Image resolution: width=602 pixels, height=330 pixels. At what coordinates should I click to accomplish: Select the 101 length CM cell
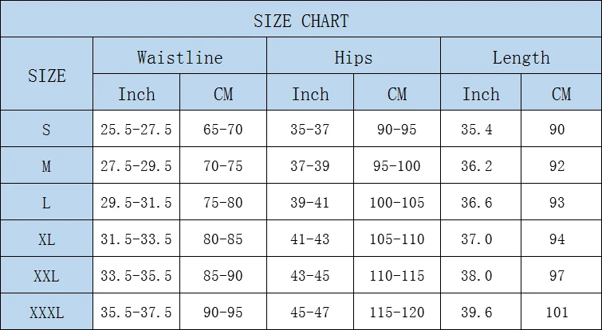coord(561,312)
